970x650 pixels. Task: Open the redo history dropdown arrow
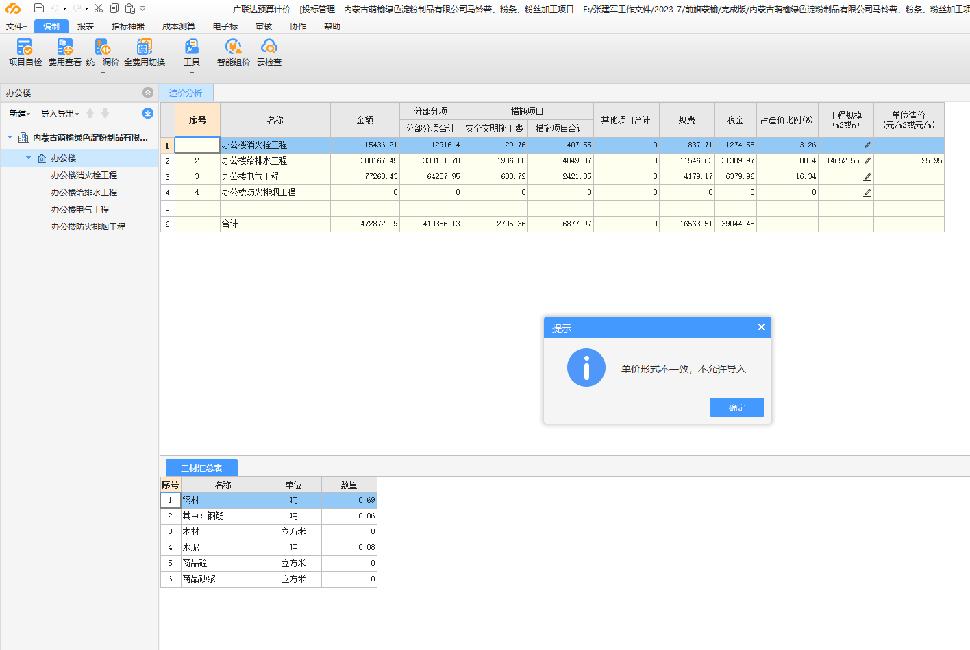pos(87,9)
